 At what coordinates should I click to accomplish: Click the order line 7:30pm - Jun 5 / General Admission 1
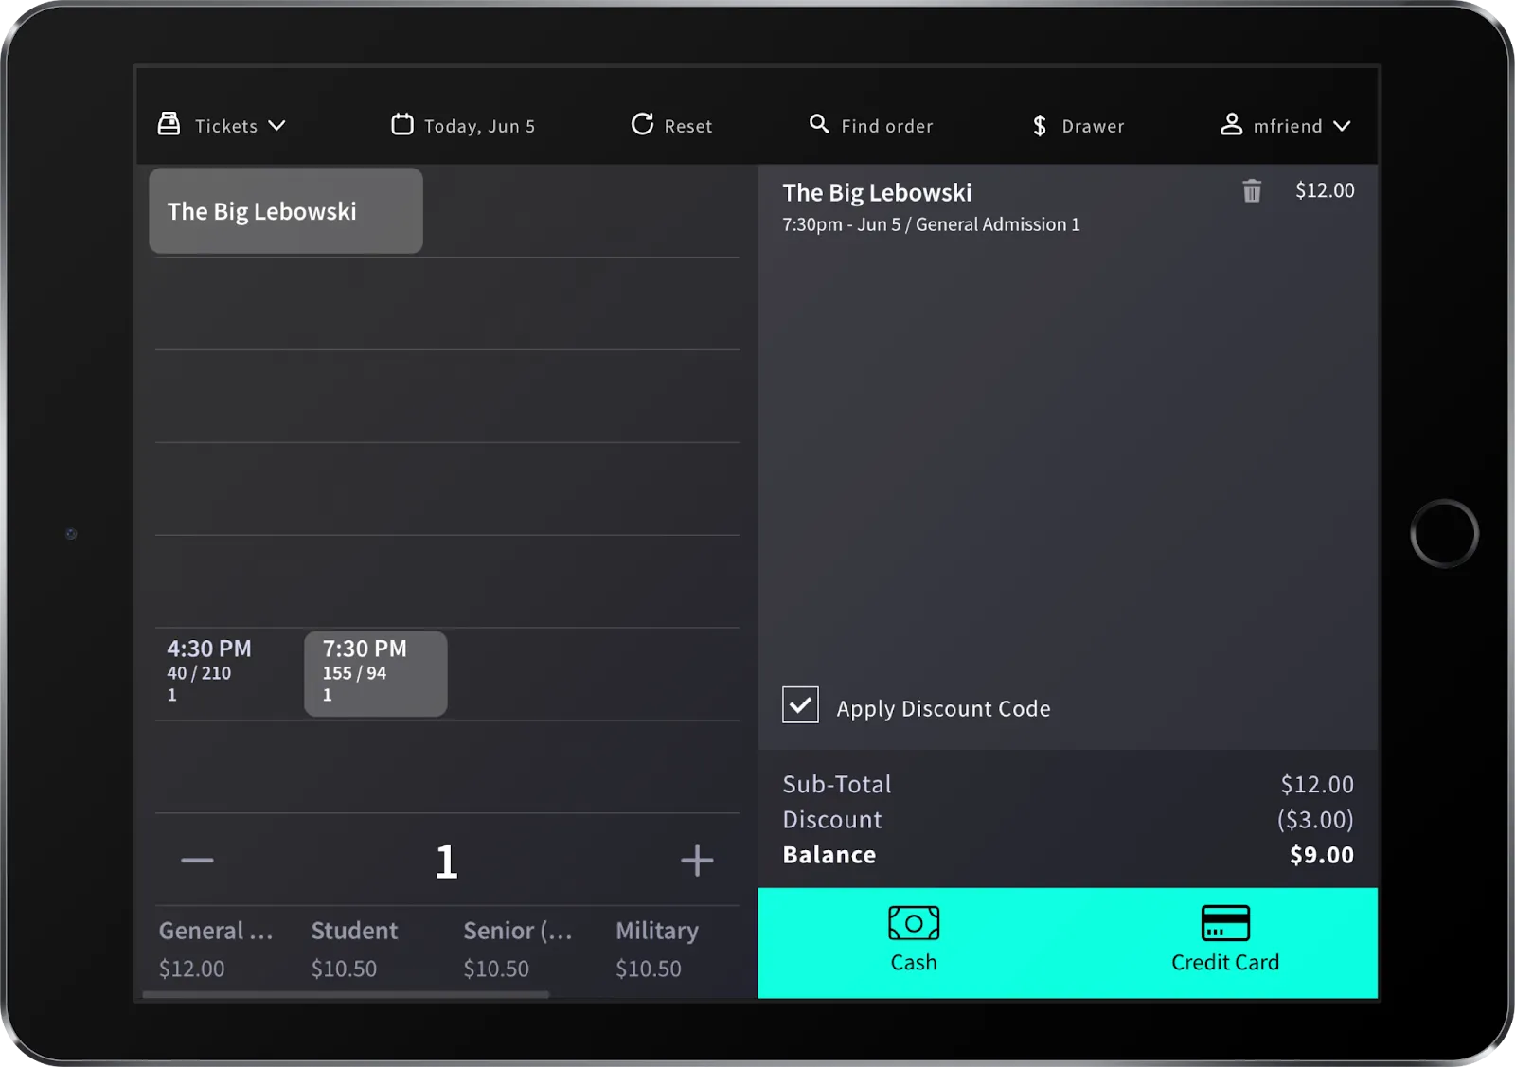coord(931,224)
